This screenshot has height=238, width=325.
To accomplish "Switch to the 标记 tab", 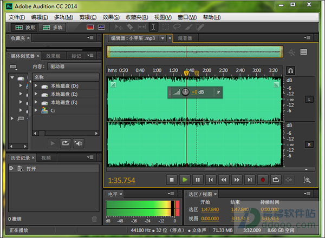I will pos(76,56).
